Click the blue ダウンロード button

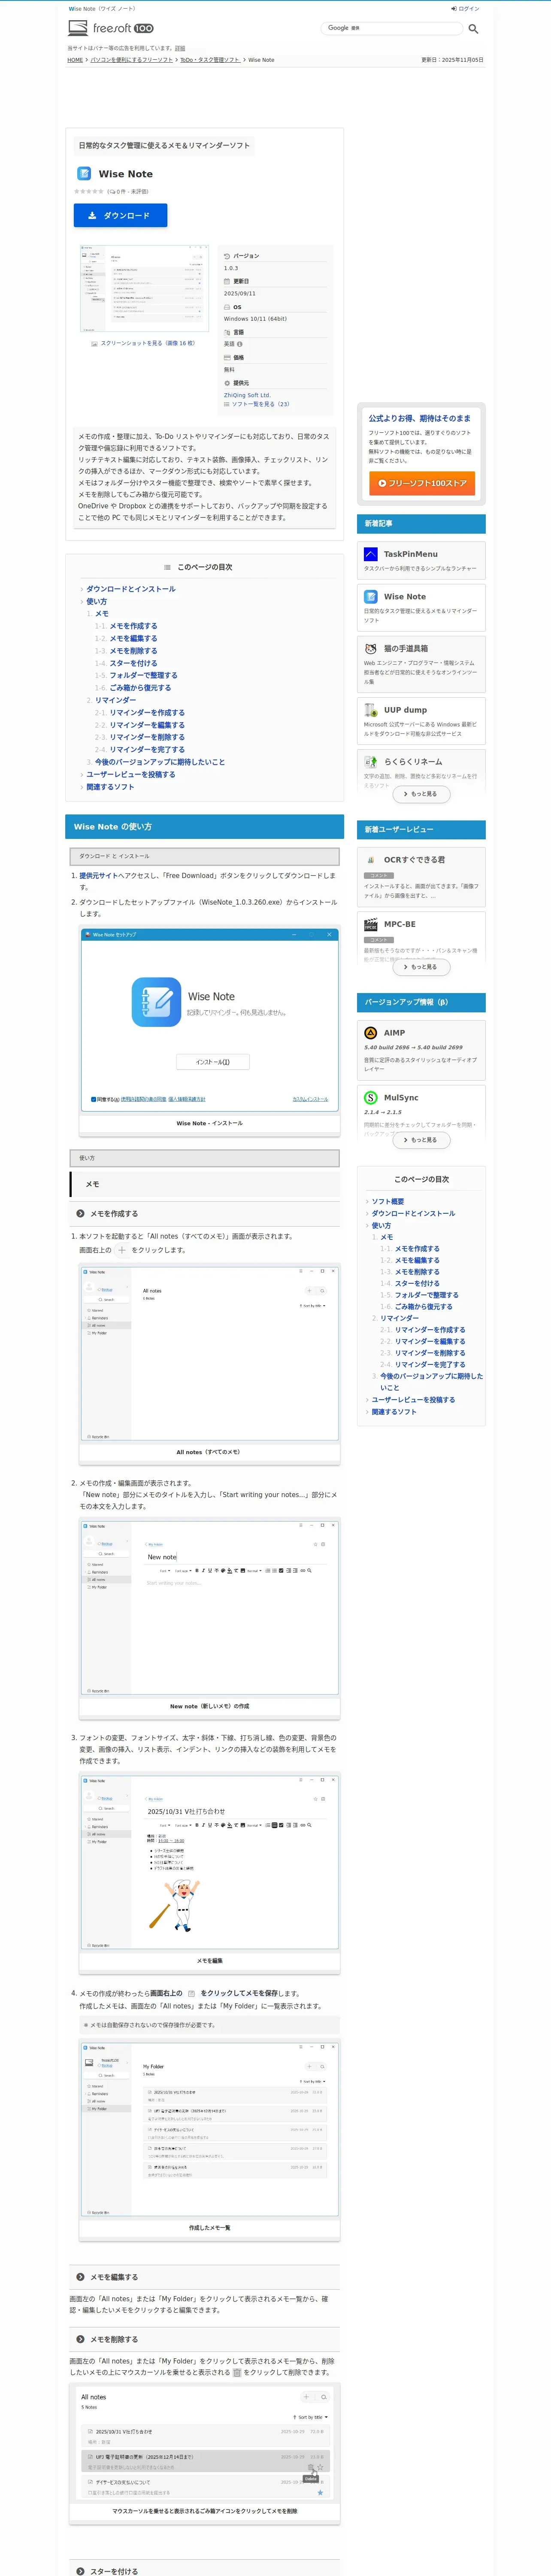click(120, 216)
